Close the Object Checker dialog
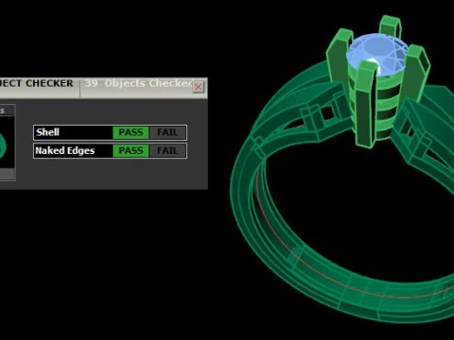 pos(199,87)
